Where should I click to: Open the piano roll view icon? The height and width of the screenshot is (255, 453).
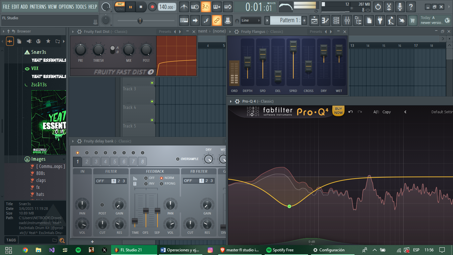[325, 20]
